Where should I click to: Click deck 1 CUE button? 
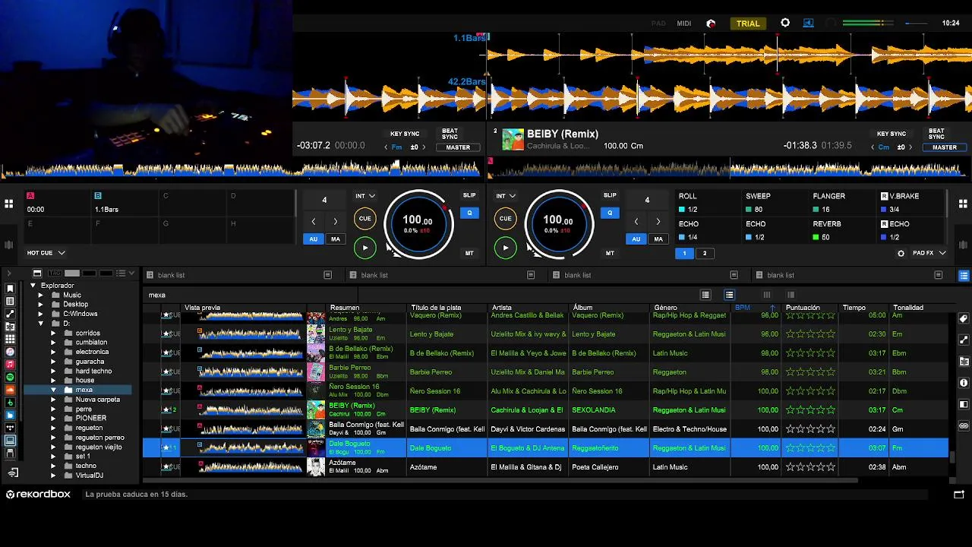click(x=364, y=219)
